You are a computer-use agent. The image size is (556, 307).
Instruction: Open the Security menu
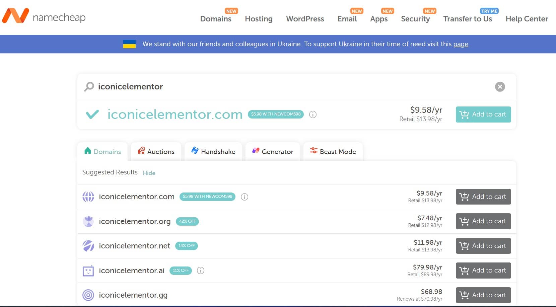click(415, 19)
